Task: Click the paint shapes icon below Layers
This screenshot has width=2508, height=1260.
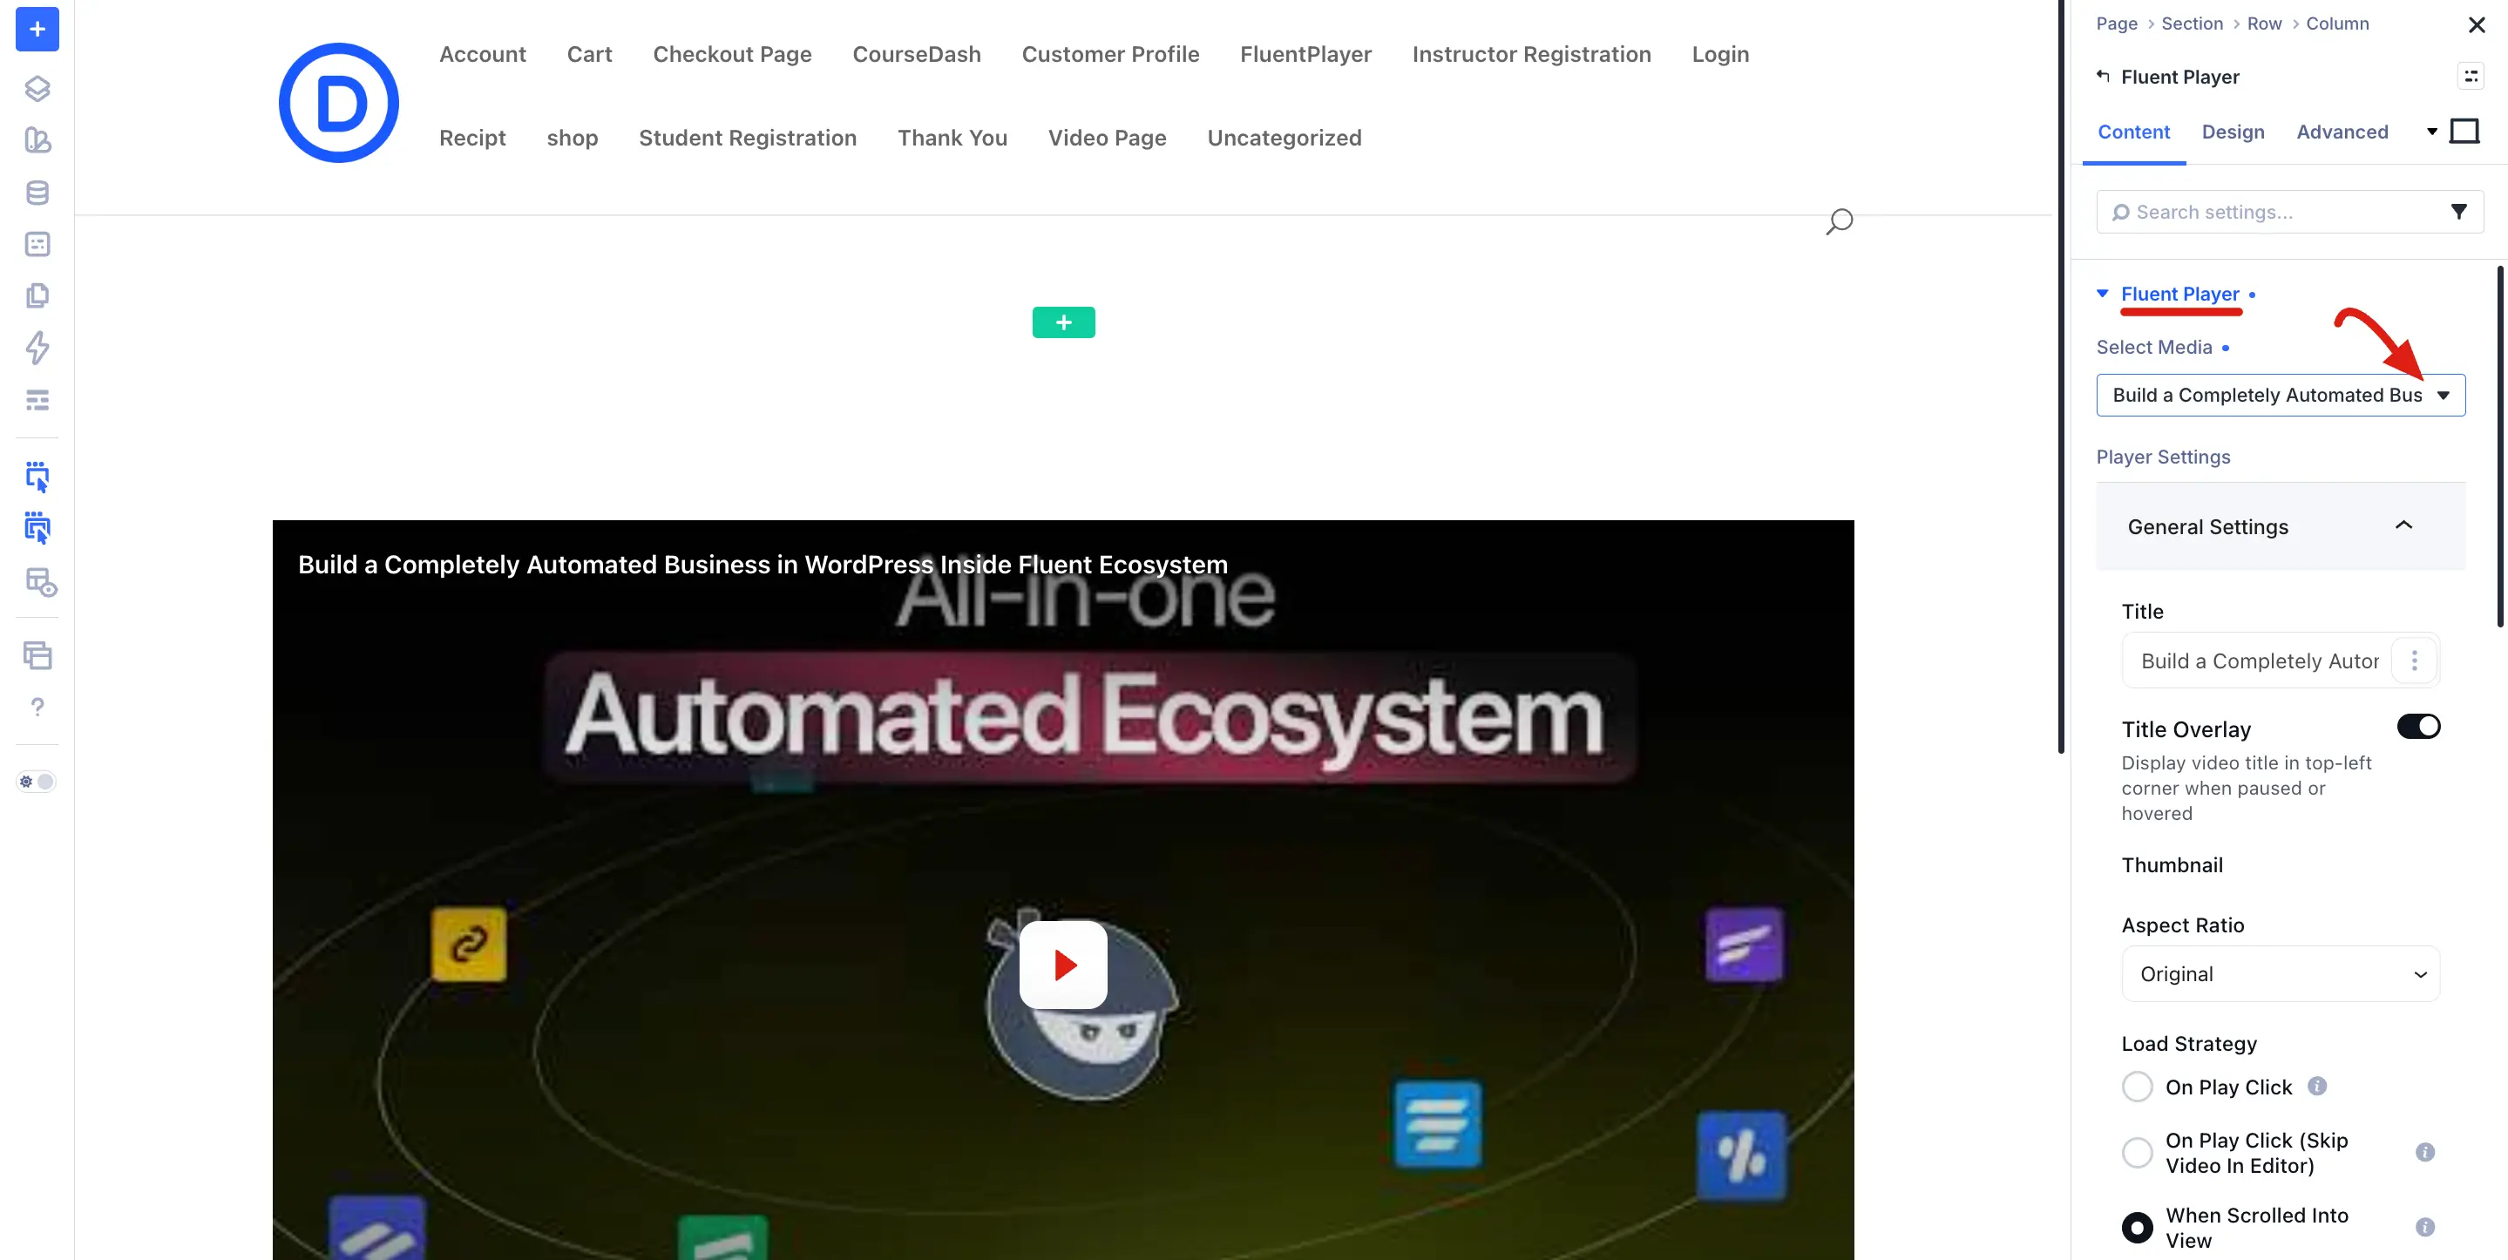Action: pyautogui.click(x=37, y=140)
